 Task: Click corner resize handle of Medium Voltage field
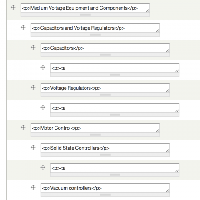coord(147,10)
